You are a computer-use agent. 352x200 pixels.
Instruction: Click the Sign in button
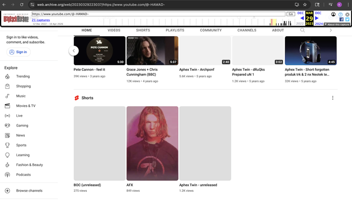pos(18,52)
